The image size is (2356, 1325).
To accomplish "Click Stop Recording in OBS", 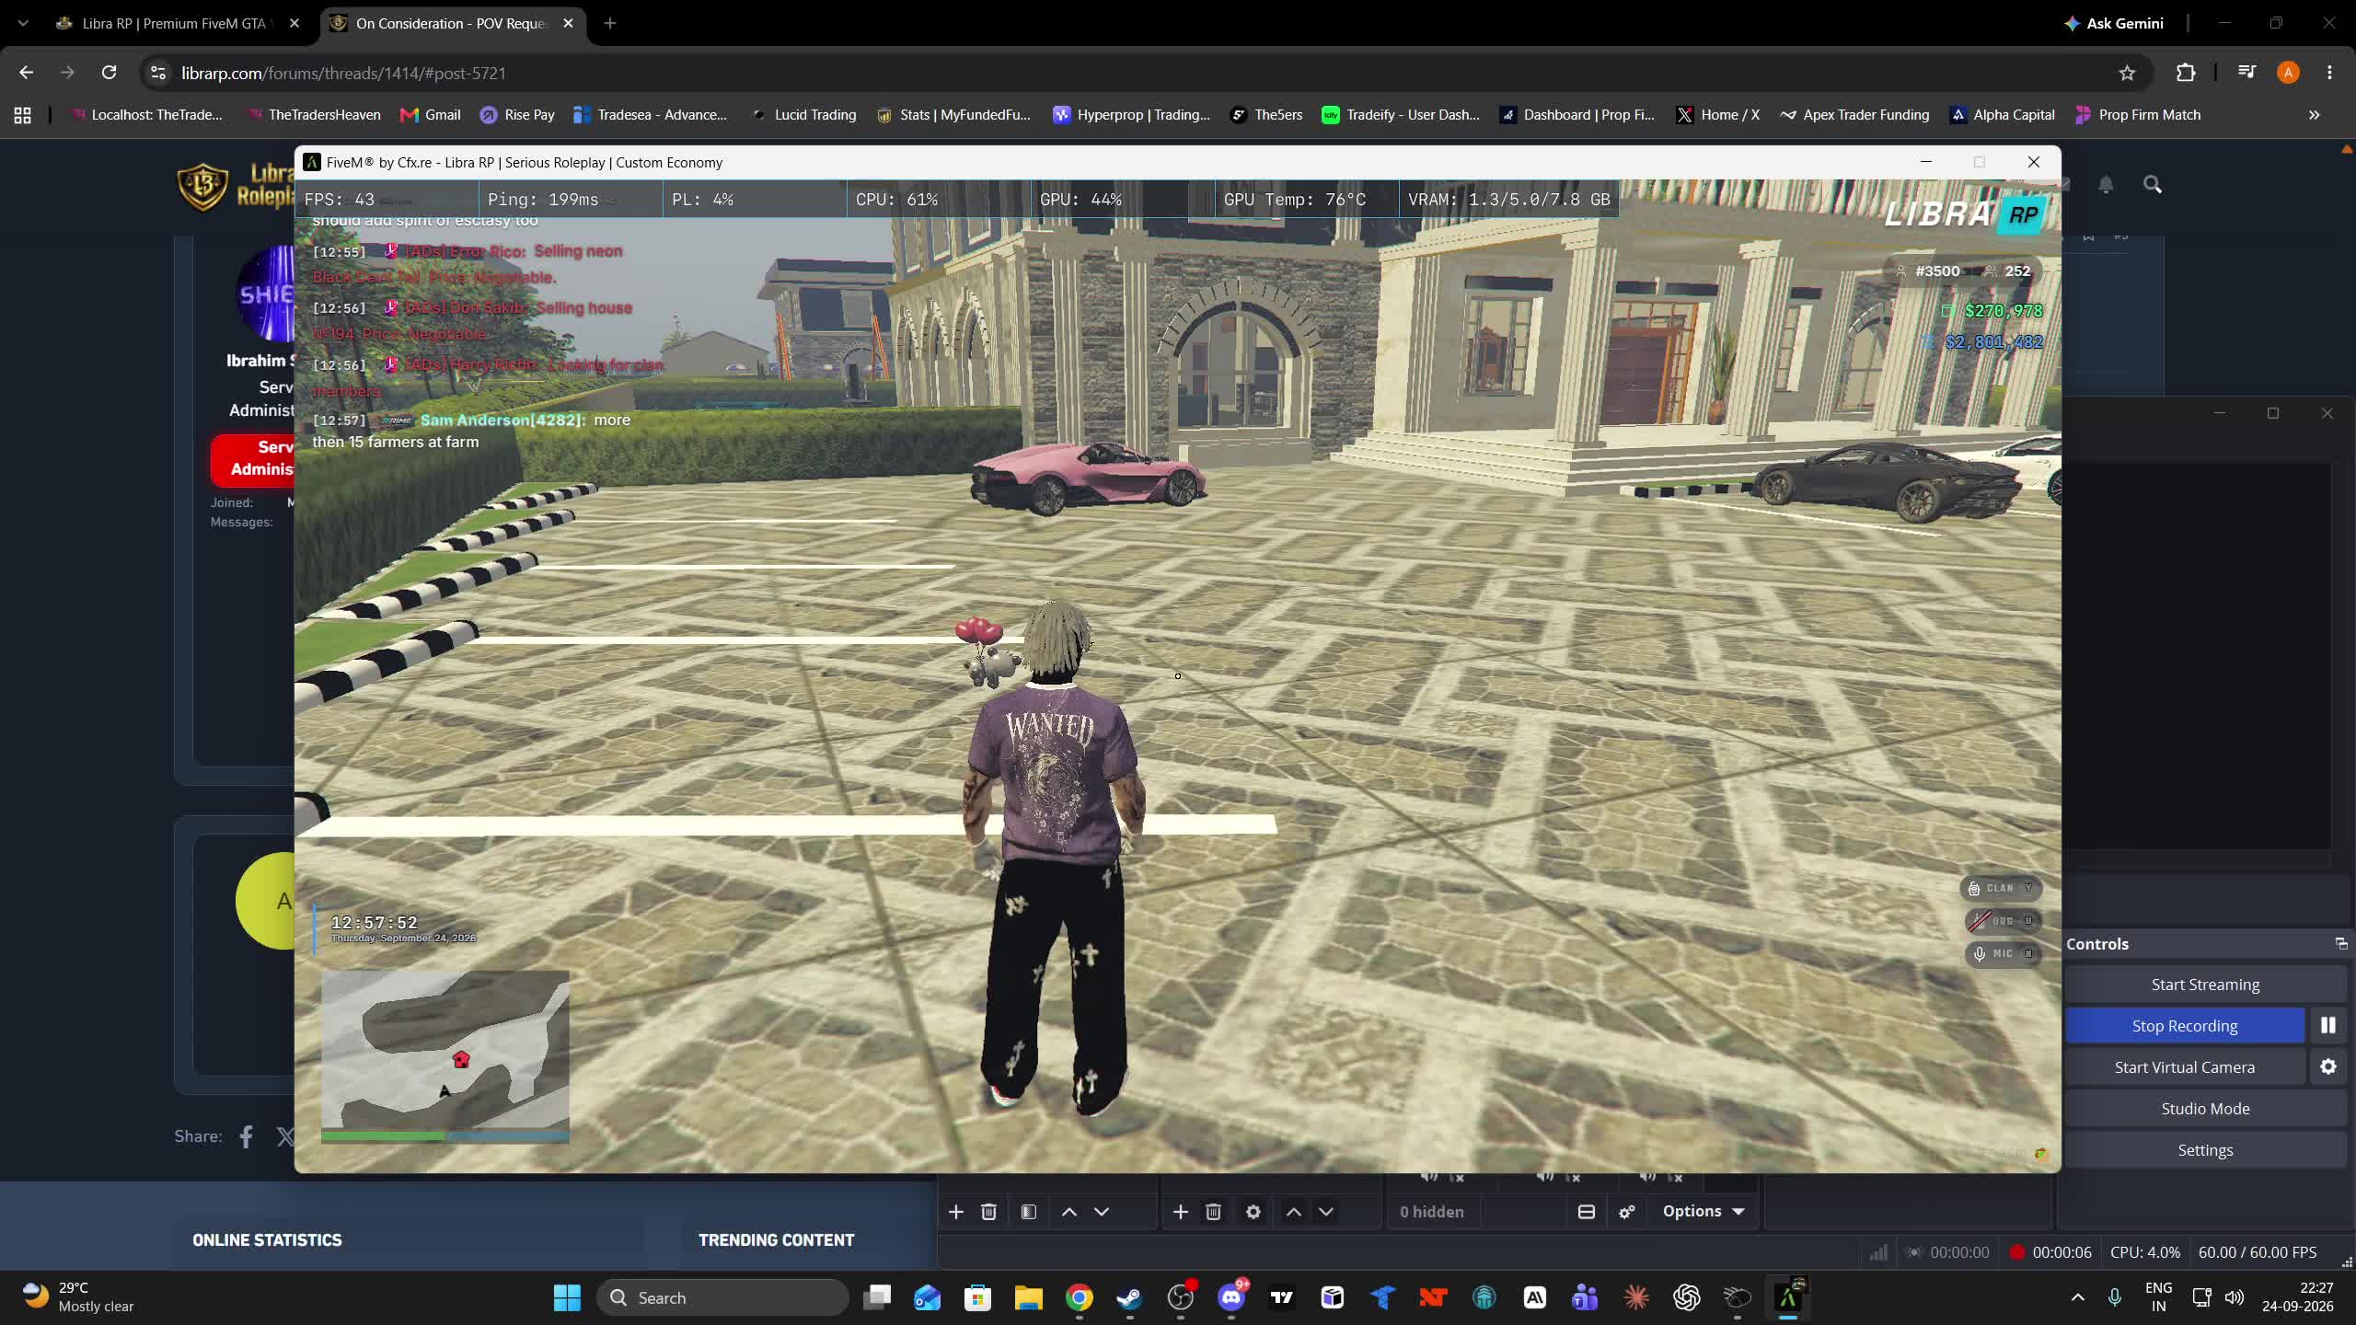I will [x=2185, y=1025].
